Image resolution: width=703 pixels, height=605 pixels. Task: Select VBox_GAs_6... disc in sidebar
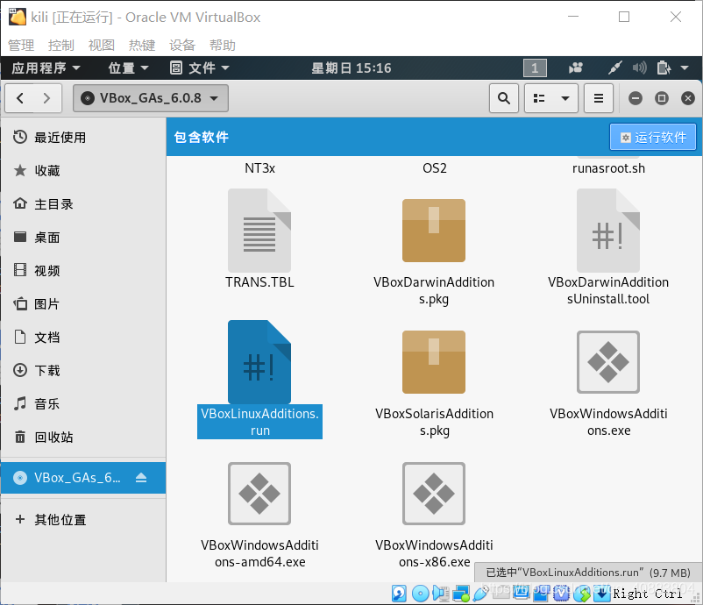click(83, 478)
